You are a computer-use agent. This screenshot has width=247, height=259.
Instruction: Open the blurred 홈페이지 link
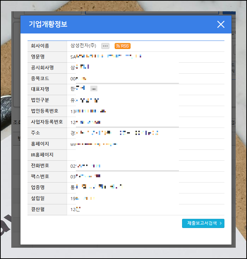94,144
